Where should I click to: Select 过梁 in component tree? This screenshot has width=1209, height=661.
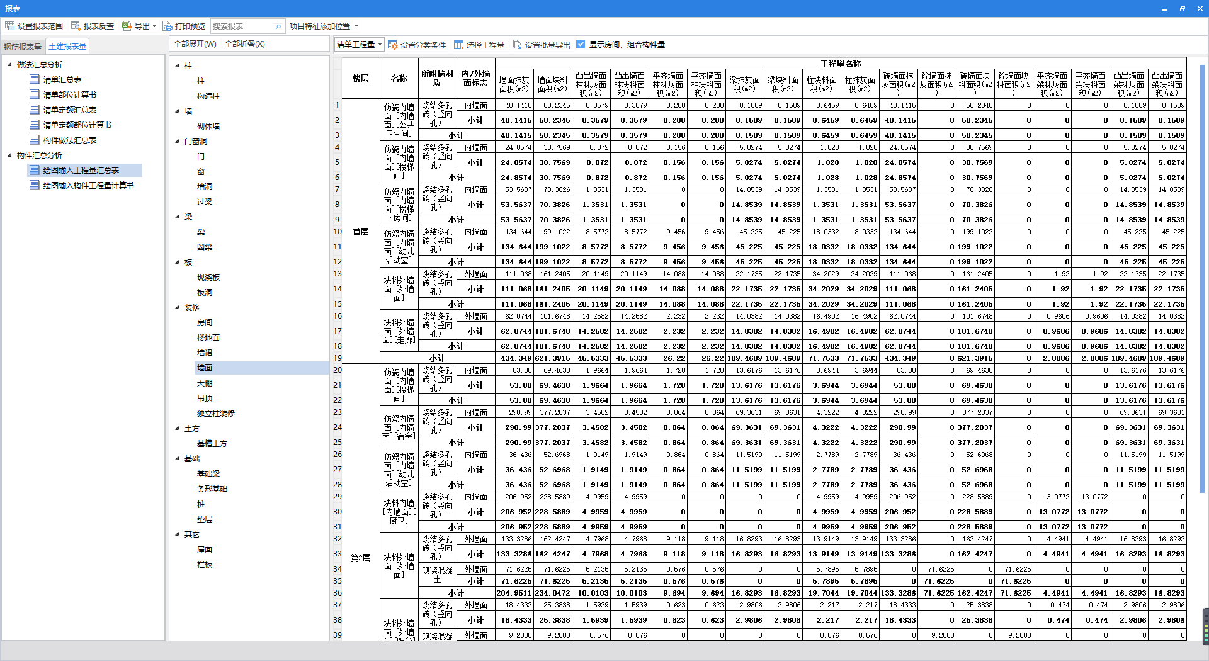click(x=205, y=201)
